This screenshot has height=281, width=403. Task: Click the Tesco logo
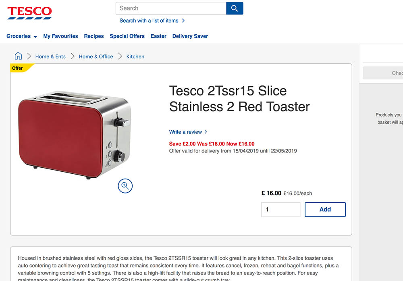(x=29, y=12)
